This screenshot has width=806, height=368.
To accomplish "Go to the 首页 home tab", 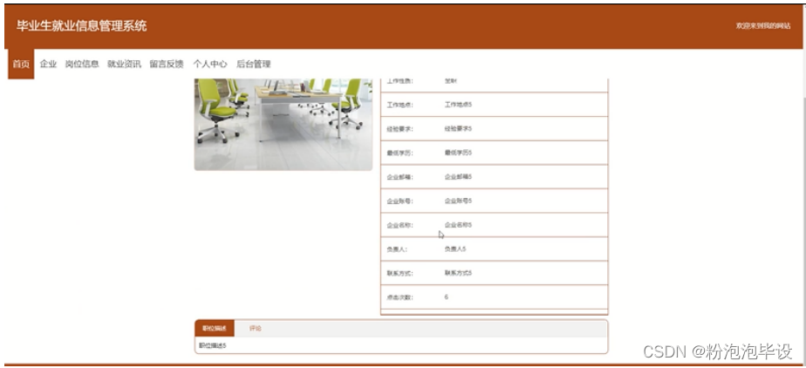I will tap(21, 65).
